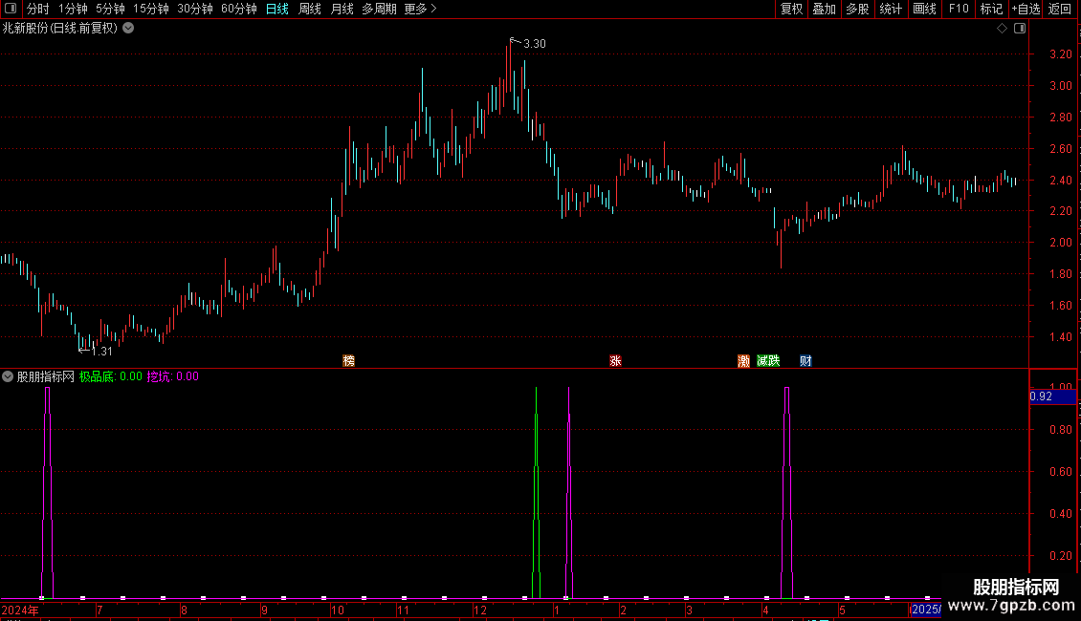The image size is (1081, 621).
Task: Switch to 周线 weekly chart
Action: click(310, 9)
